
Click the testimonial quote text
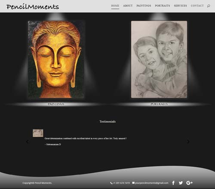(x=86, y=138)
